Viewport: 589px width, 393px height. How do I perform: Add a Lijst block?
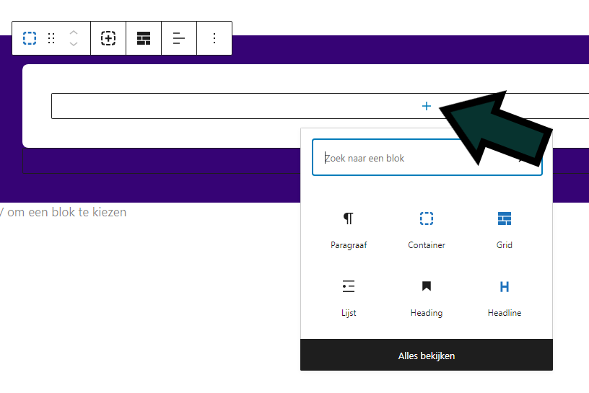tap(349, 298)
